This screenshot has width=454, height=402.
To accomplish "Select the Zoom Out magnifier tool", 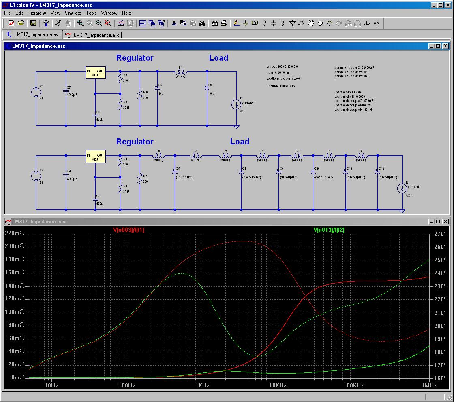I will pyautogui.click(x=99, y=23).
